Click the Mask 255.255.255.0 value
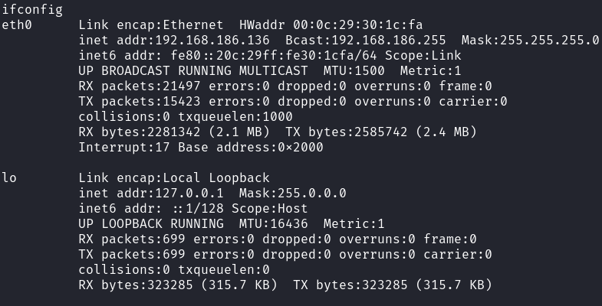 tap(530, 41)
